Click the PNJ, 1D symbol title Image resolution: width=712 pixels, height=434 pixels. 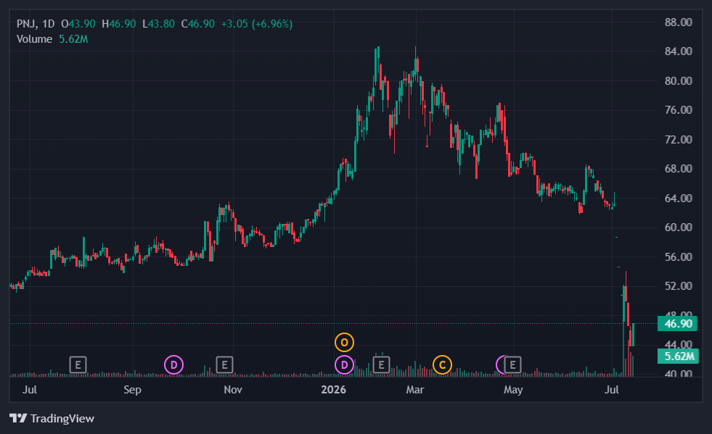tap(36, 24)
